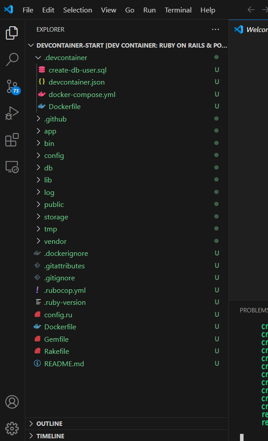This screenshot has height=441, width=268.
Task: Click the .gitattributes git icon
Action: pos(37,265)
